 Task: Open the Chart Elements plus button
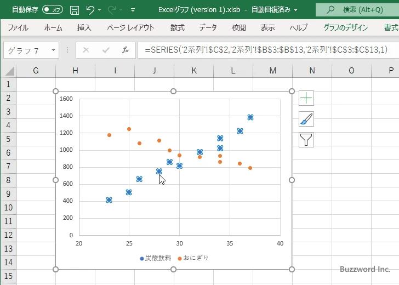[306, 98]
